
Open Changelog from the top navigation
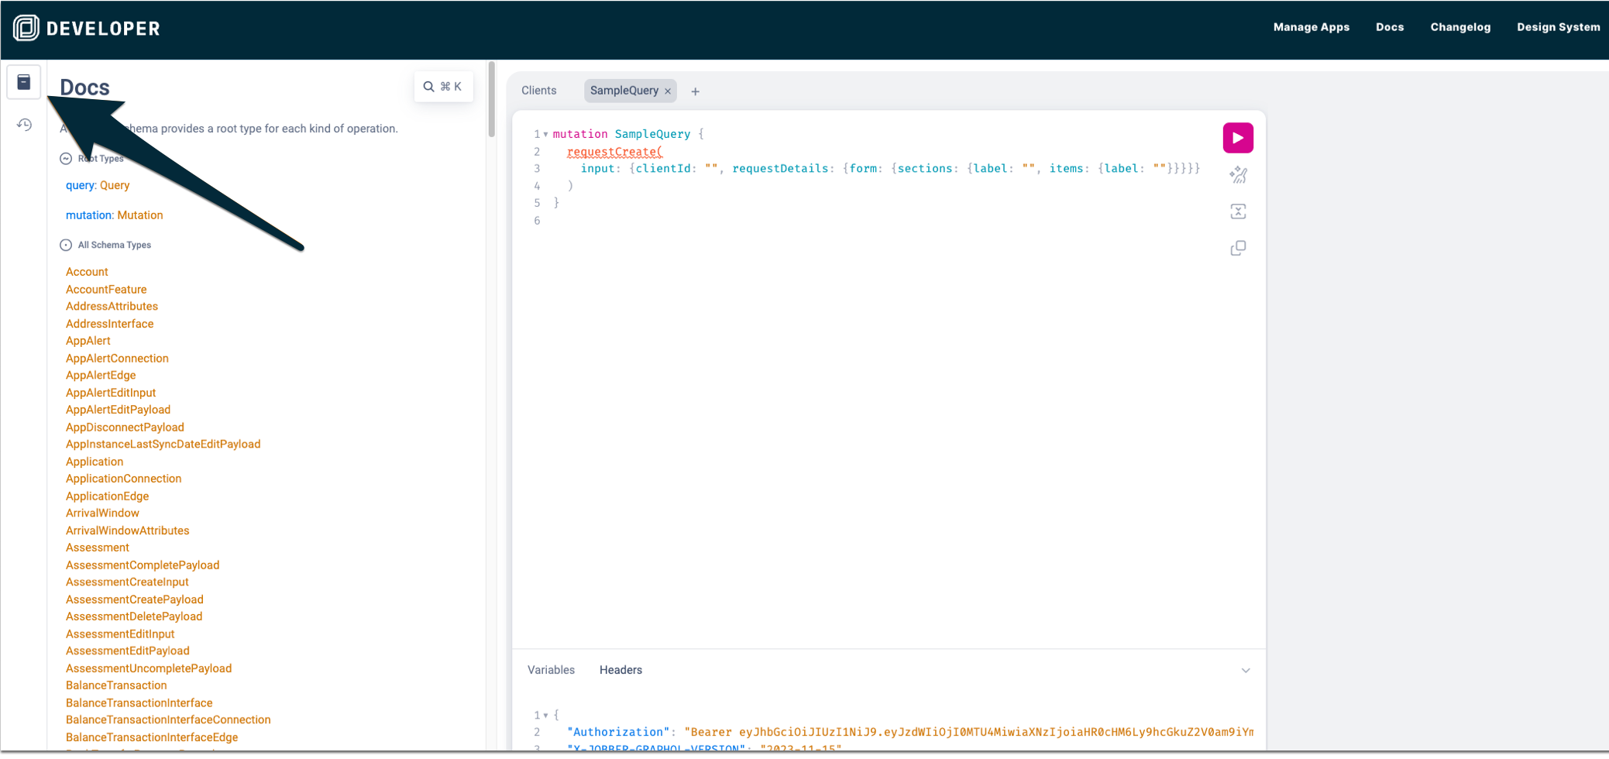point(1459,27)
